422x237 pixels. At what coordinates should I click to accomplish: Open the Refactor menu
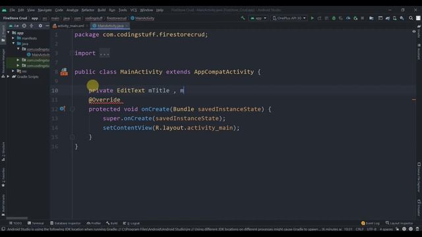(x=88, y=10)
